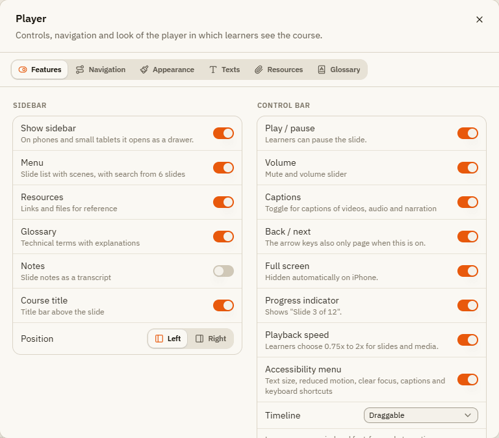Click 'Slide notes as a transcript' text
This screenshot has height=438, width=499.
[x=66, y=277]
